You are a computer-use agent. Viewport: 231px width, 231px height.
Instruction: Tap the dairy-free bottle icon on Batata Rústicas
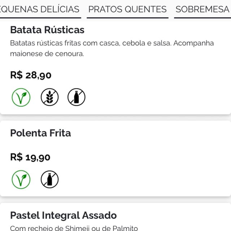(x=77, y=97)
